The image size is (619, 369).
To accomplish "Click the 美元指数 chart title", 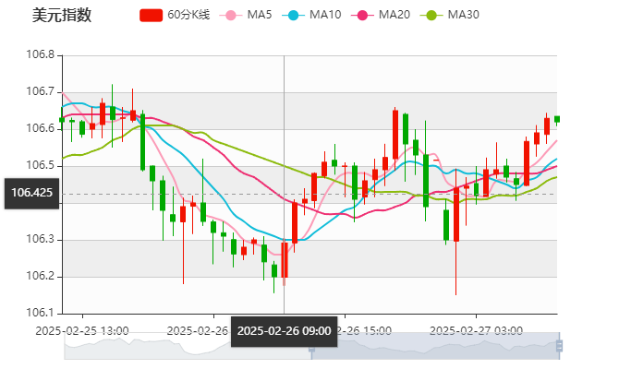I will pos(61,16).
